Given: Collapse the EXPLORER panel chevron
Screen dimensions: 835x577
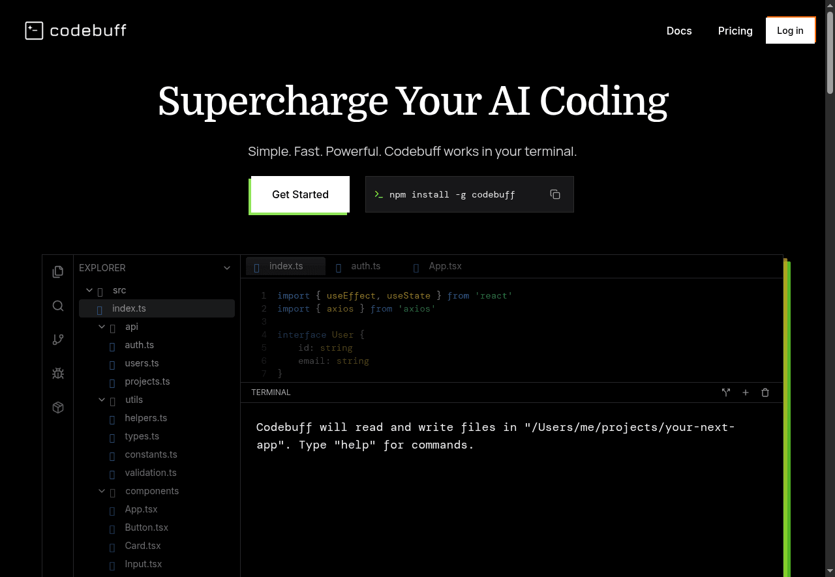Looking at the screenshot, I should [x=227, y=268].
